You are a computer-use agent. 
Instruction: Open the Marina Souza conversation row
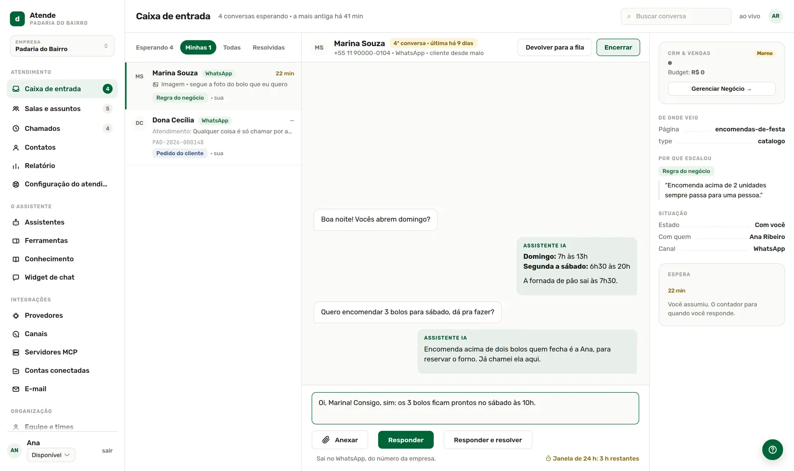click(x=213, y=86)
